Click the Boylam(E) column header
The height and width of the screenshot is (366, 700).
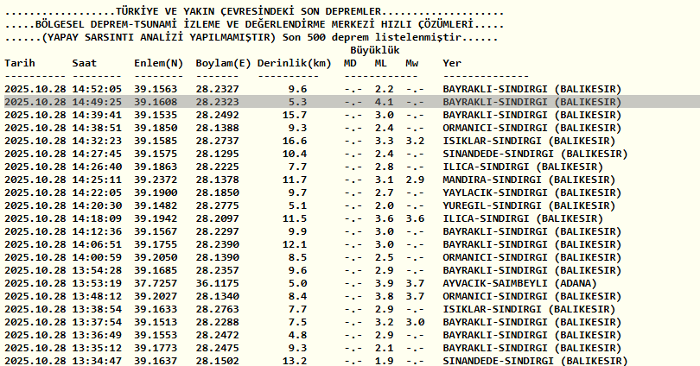coord(223,64)
